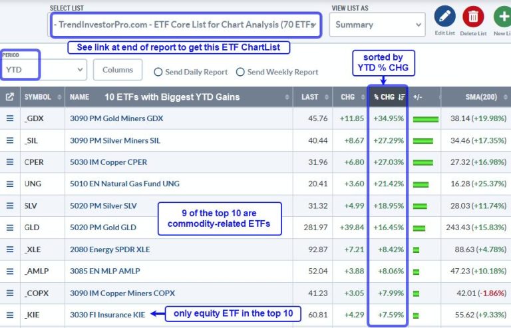Sort by the LAST column header
511x328 pixels.
pos(310,97)
